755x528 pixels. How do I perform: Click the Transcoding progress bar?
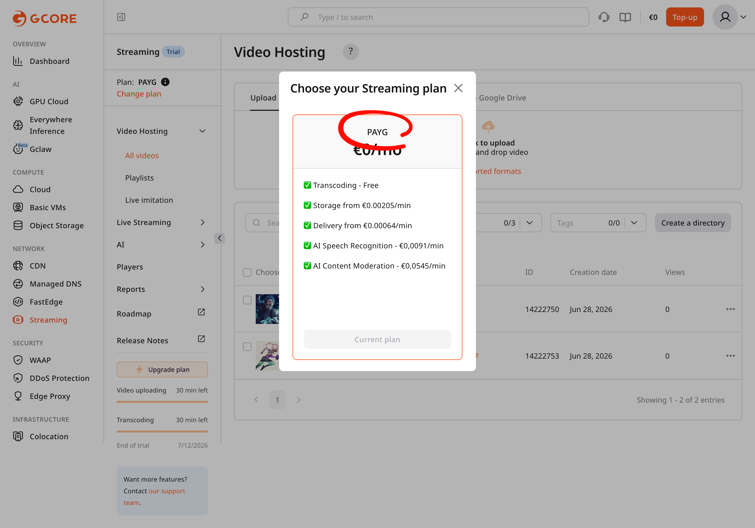[x=162, y=432]
